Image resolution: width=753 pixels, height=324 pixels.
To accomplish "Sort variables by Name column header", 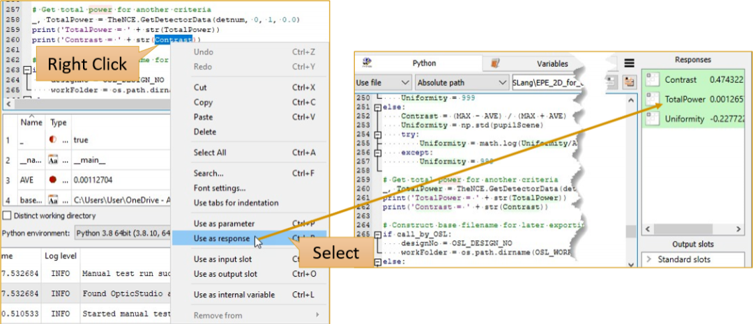I will click(31, 123).
